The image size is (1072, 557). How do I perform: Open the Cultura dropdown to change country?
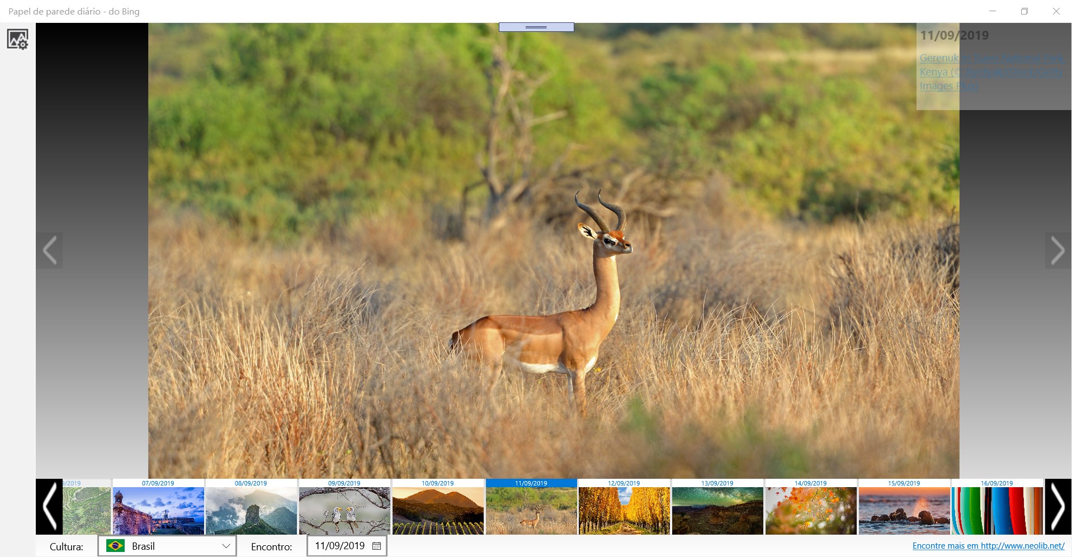(x=226, y=546)
